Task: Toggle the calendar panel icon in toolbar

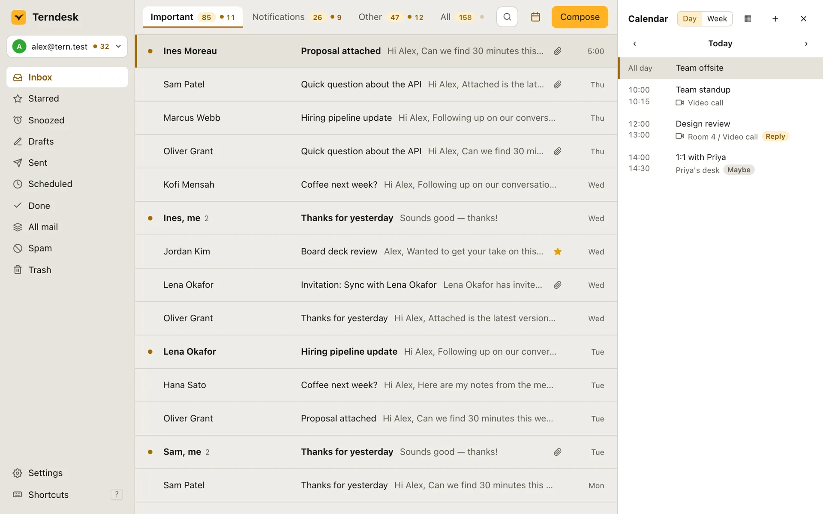Action: click(x=535, y=17)
